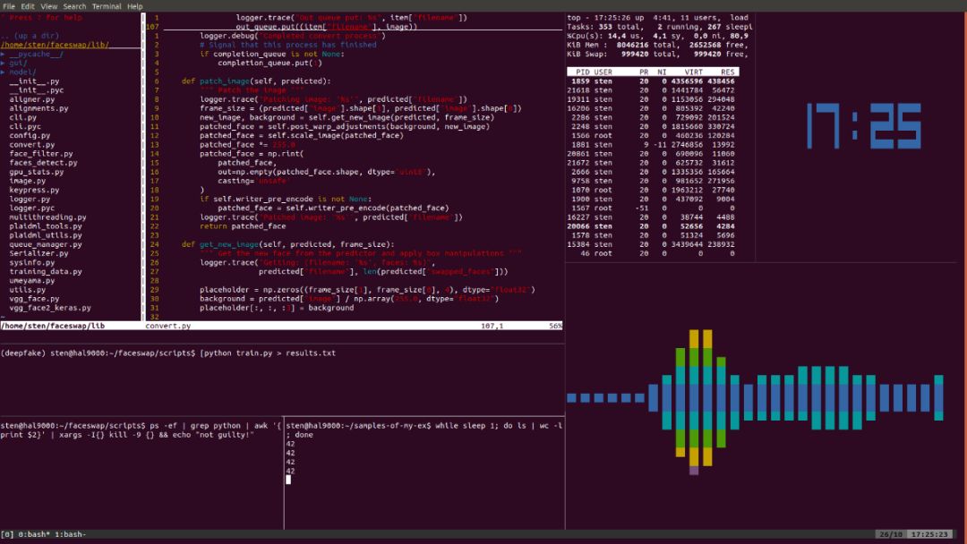The height and width of the screenshot is (544, 967).
Task: Open the File menu
Action: 10,6
